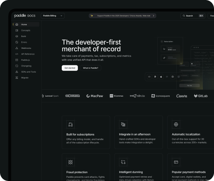The image size is (214, 181).
Task: Click the magnifying glass search icon
Action: click(184, 16)
